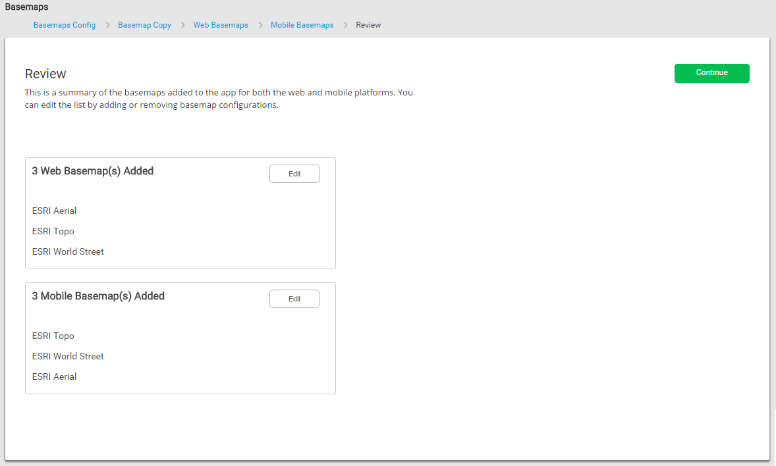Image resolution: width=776 pixels, height=466 pixels.
Task: Open the Basemap Copy breadcrumb step
Action: point(144,25)
